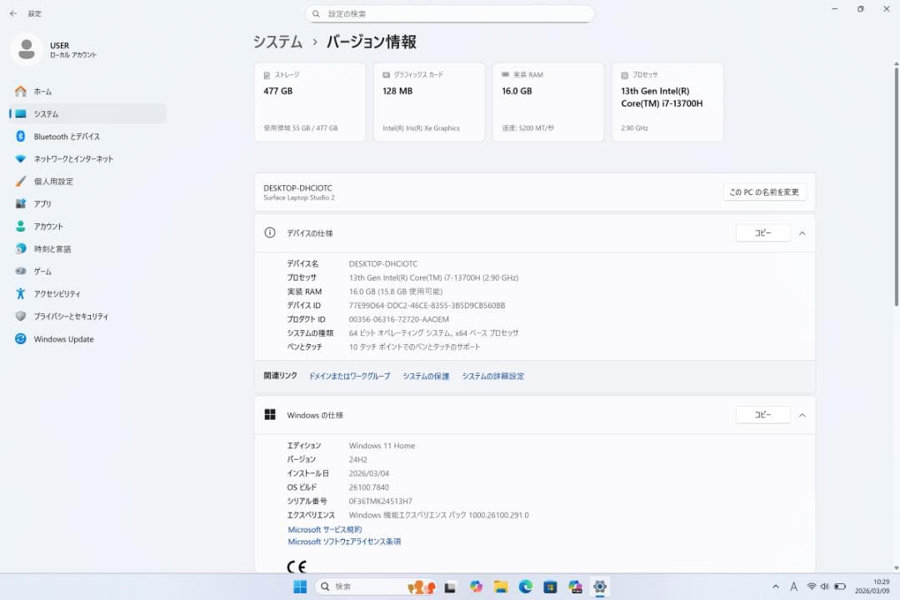Screen dimensions: 900x600
Task: Collapse the デバイスの仕様 section chevron
Action: (x=802, y=233)
